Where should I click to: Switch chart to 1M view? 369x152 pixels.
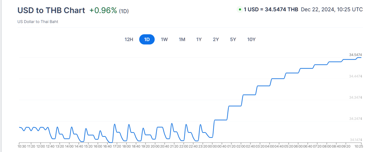[x=182, y=39]
